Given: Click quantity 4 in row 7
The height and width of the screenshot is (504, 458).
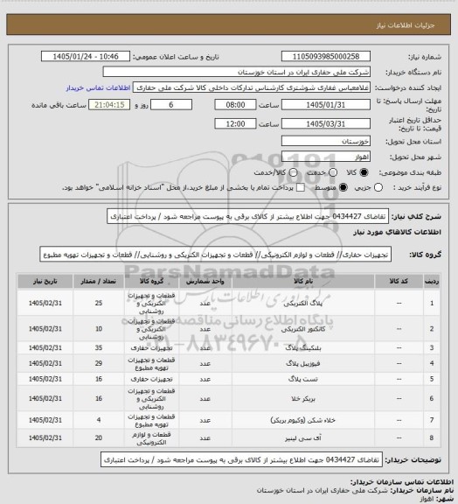Looking at the screenshot, I should coord(98,420).
